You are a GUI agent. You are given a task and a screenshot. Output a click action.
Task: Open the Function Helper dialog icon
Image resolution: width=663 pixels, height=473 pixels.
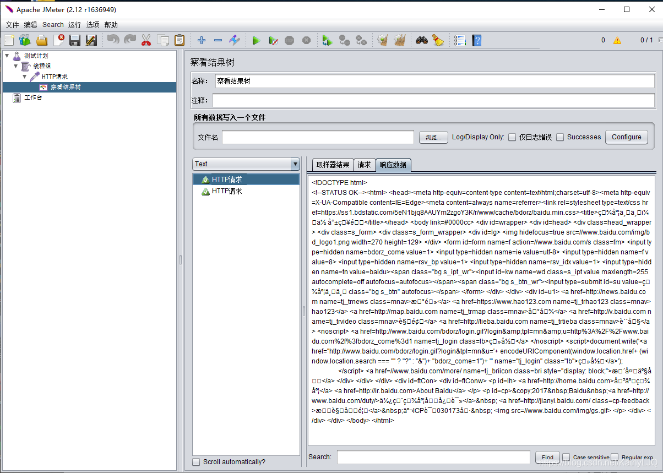(x=460, y=40)
